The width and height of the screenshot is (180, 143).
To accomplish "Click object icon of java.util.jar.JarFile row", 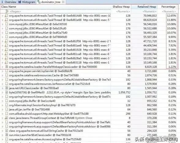I will tap(7, 110).
